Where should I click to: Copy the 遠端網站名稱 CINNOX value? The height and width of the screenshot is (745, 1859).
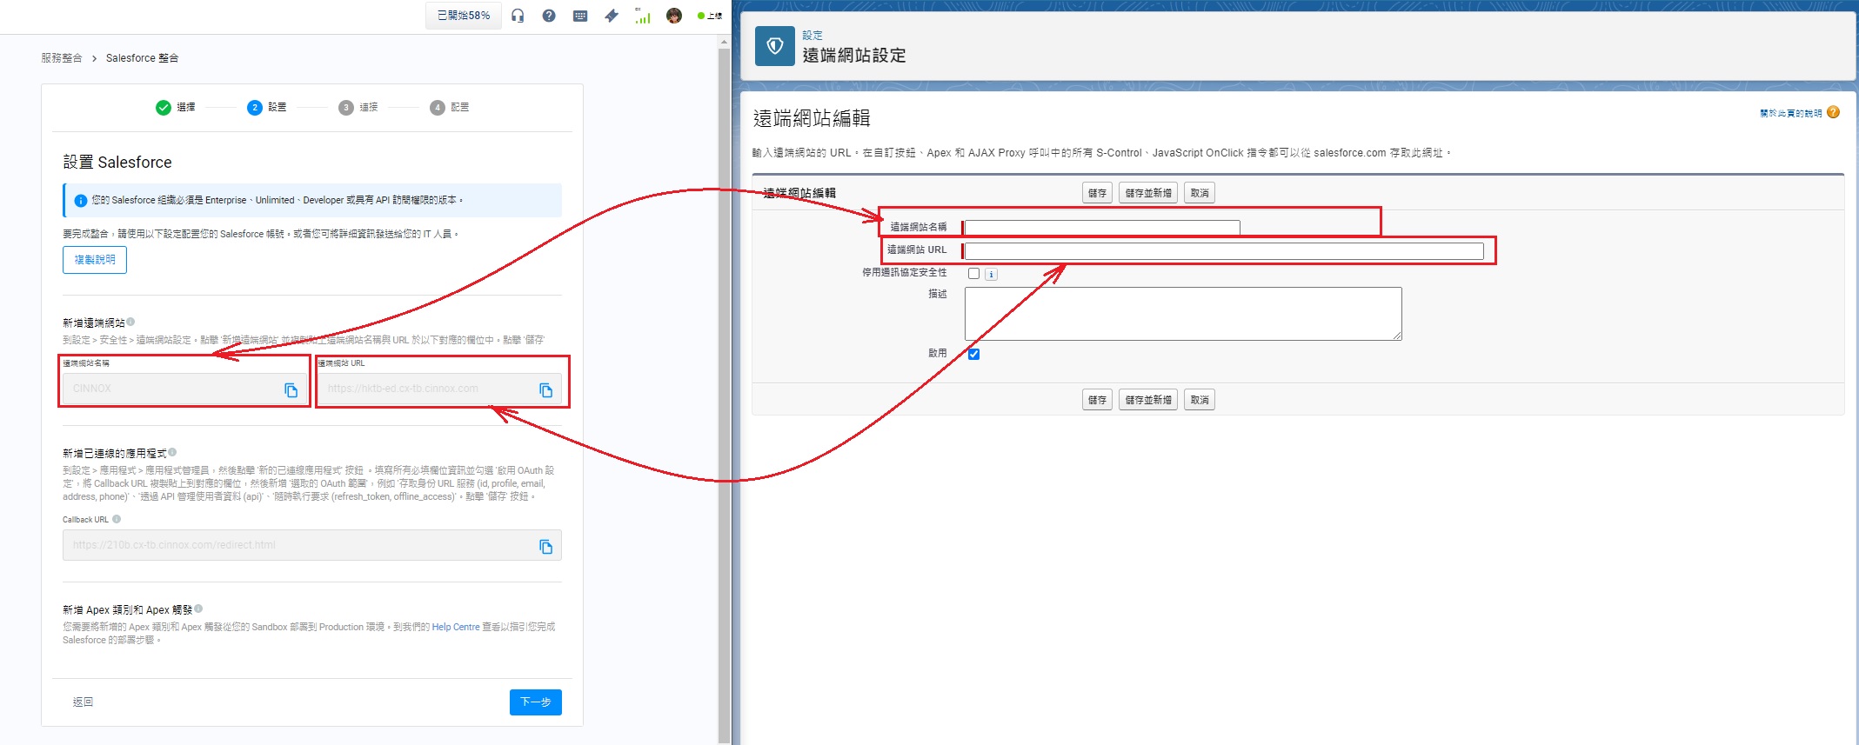(x=291, y=390)
